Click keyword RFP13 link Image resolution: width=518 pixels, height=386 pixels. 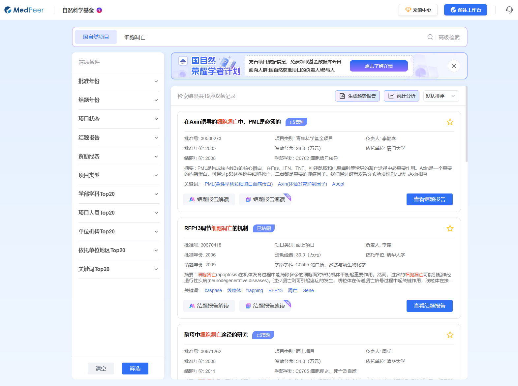pos(275,290)
